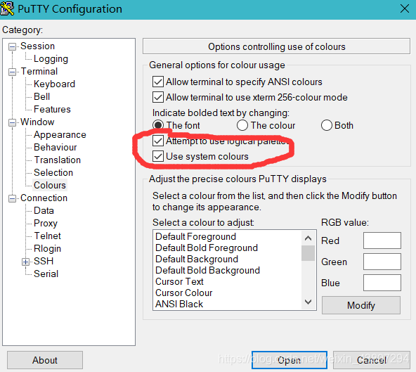Toggle xterm 256-colour mode checkbox
This screenshot has height=372, width=416.
click(158, 97)
